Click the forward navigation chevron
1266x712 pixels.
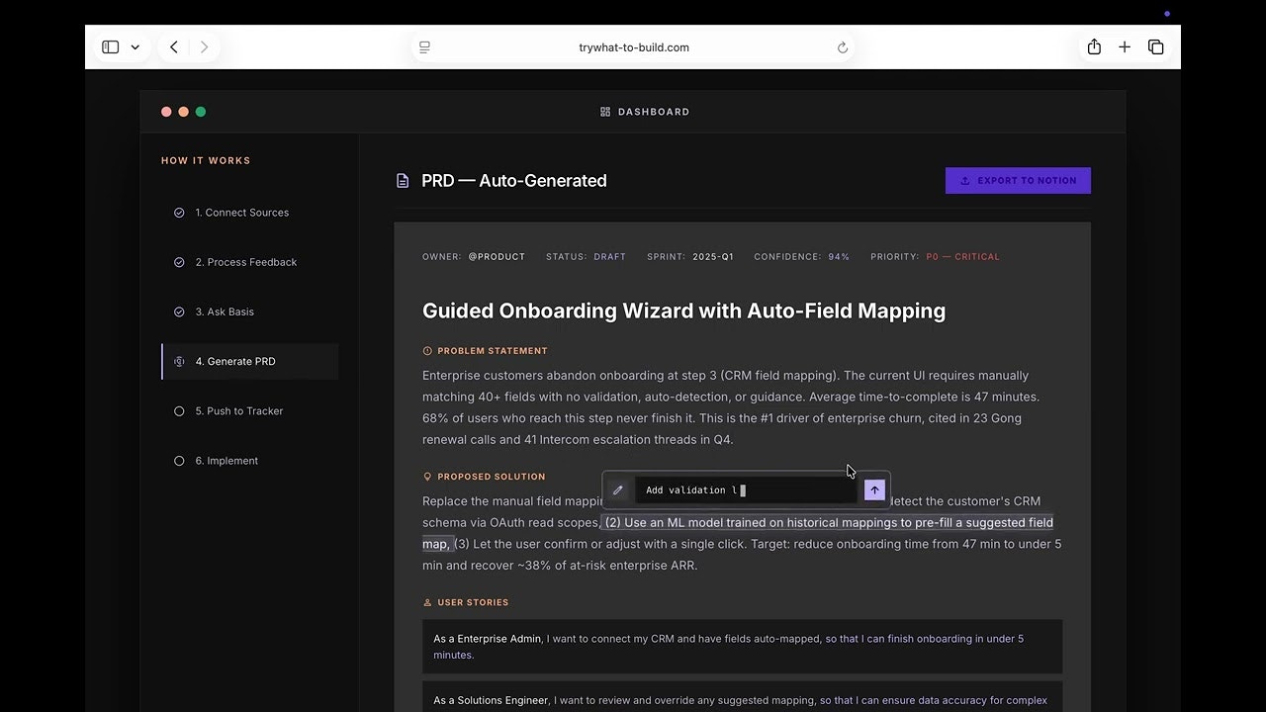(x=205, y=46)
